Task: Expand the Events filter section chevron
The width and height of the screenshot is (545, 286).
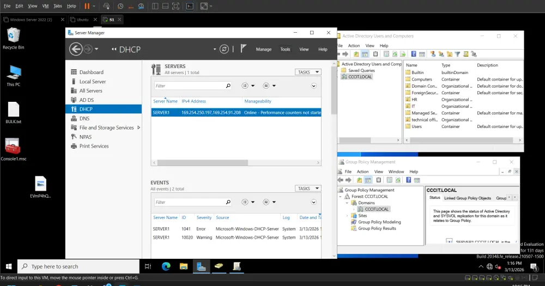Action: (x=313, y=202)
